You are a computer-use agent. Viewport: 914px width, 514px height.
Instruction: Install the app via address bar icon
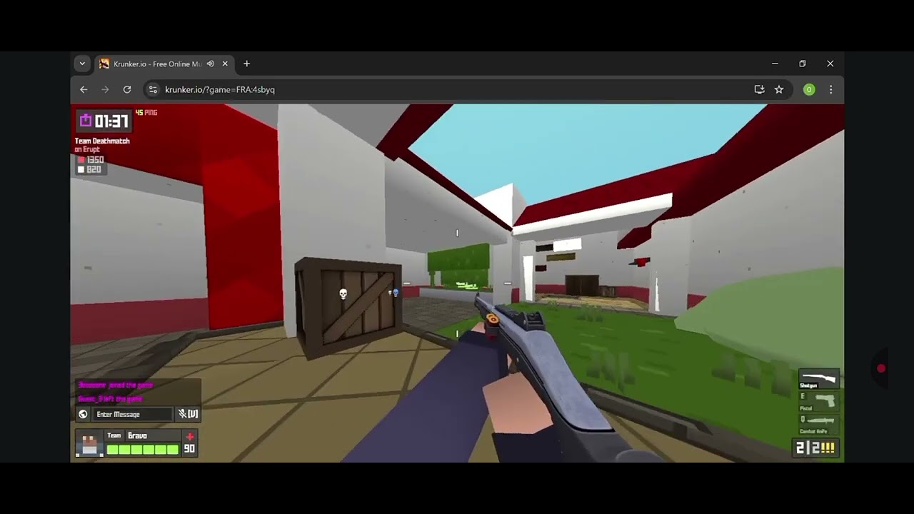tap(759, 89)
